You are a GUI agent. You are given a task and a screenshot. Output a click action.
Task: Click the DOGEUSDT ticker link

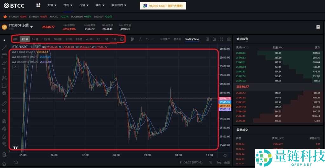pyautogui.click(x=81, y=17)
